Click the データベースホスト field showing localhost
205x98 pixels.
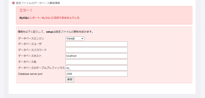tap(97, 56)
